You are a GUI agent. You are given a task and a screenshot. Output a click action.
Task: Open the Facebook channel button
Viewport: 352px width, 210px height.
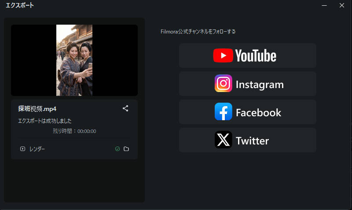pos(247,112)
